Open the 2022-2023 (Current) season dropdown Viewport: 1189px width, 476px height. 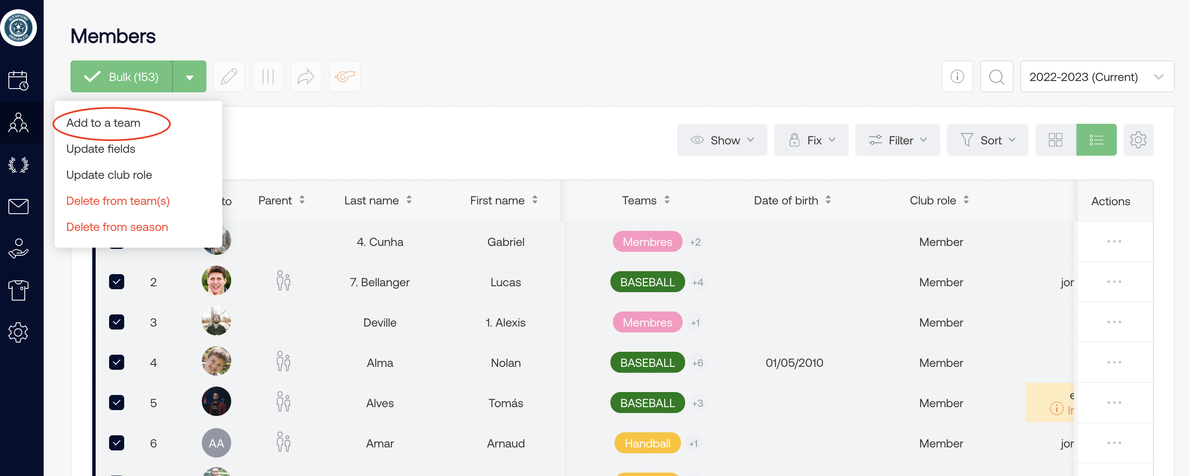(1096, 77)
